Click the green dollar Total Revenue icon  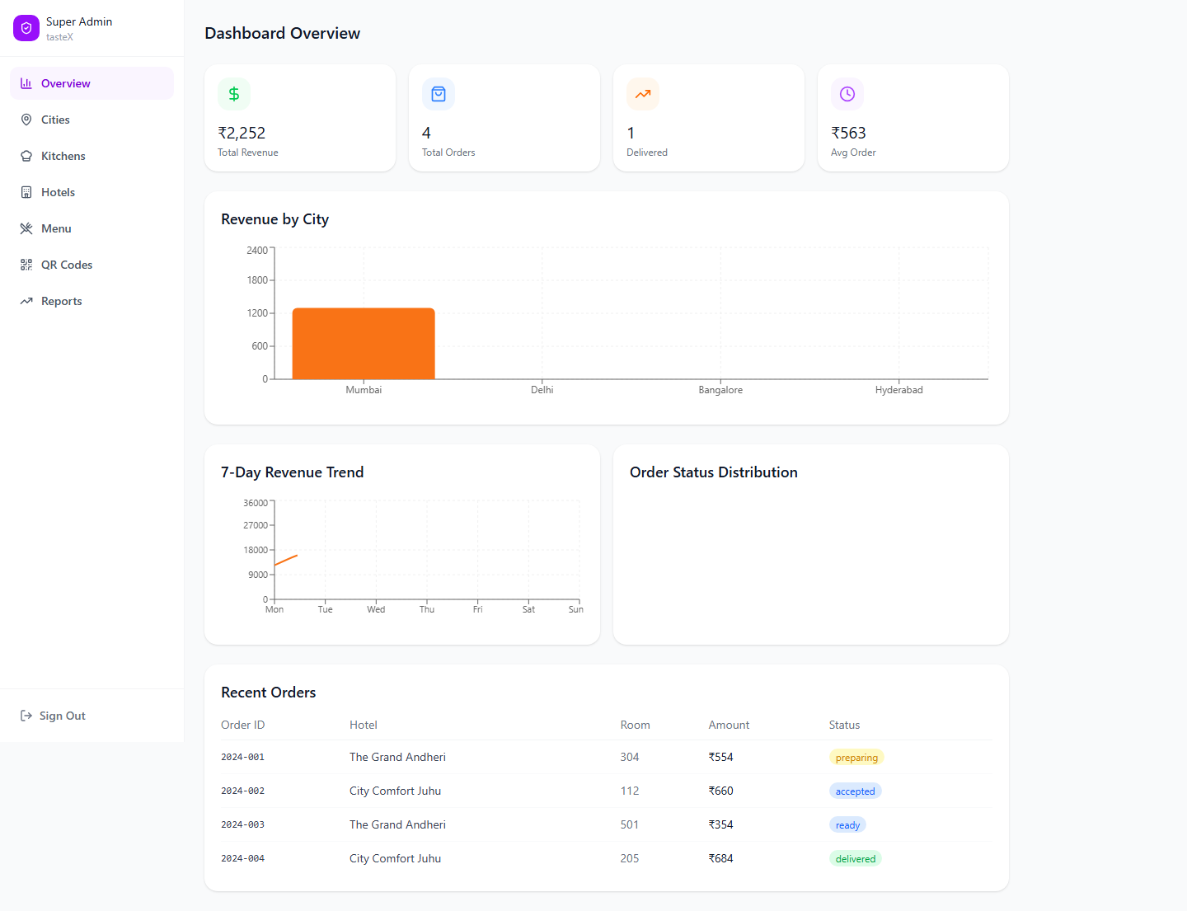(x=234, y=94)
